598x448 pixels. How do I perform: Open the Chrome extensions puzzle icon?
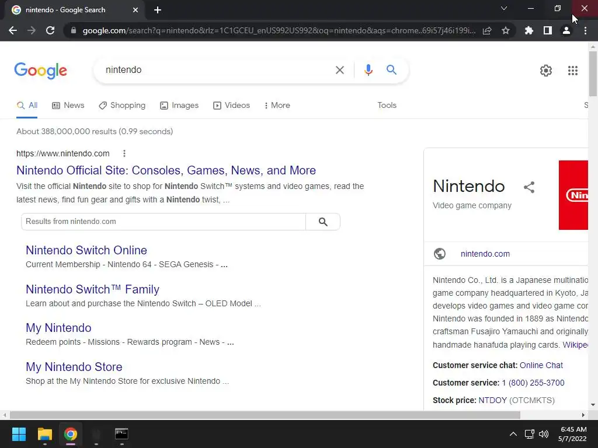(529, 30)
